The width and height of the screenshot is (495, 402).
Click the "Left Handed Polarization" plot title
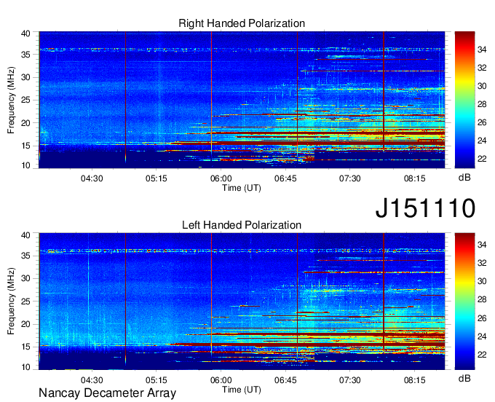(242, 225)
